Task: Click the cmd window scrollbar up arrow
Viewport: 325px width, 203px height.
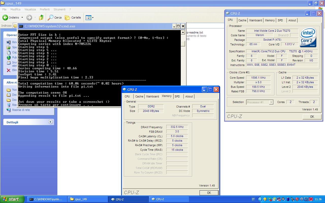Action: click(x=183, y=32)
